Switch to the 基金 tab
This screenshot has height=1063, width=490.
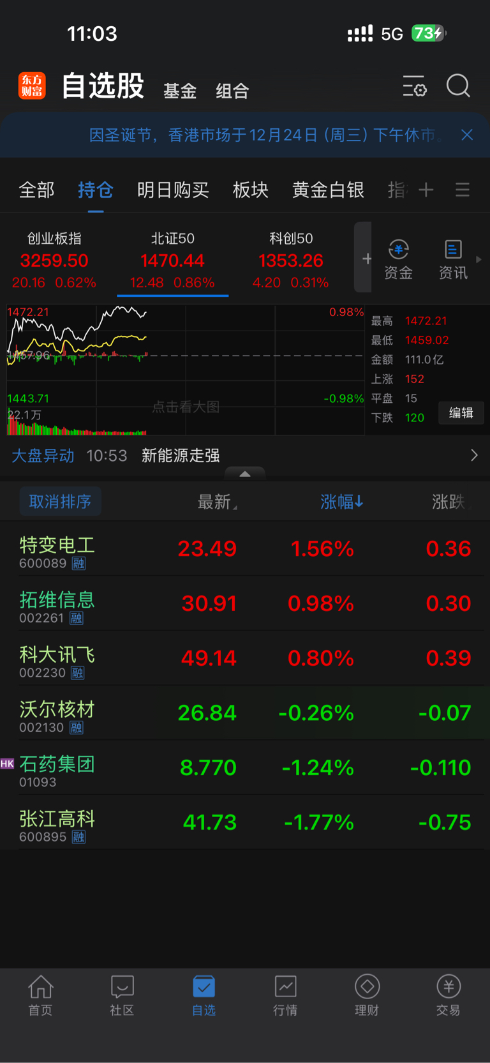pyautogui.click(x=180, y=91)
